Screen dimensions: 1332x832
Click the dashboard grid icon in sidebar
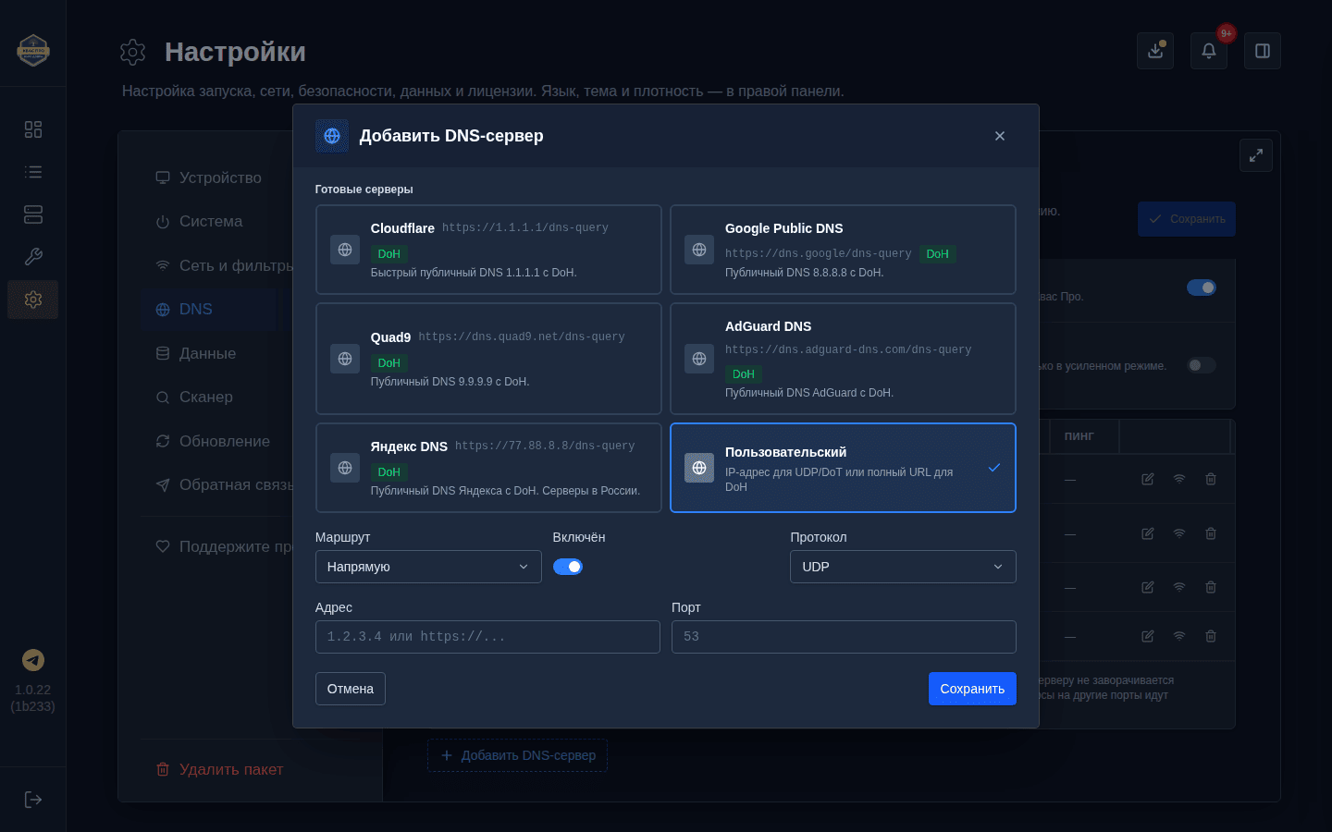[33, 129]
